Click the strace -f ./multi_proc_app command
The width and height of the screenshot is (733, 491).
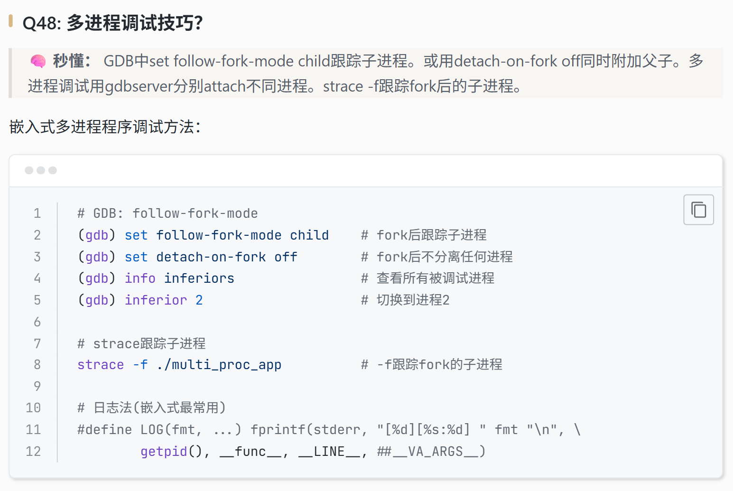[x=179, y=365]
